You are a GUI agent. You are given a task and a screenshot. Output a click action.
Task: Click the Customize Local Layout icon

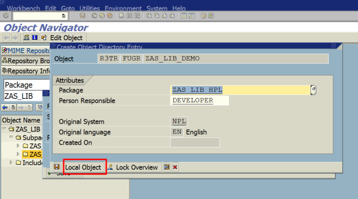pyautogui.click(x=211, y=16)
